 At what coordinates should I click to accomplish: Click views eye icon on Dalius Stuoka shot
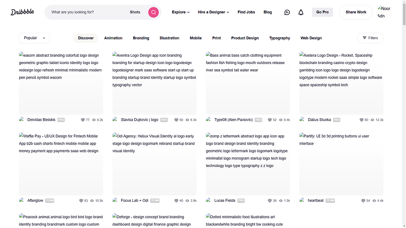click(x=372, y=120)
